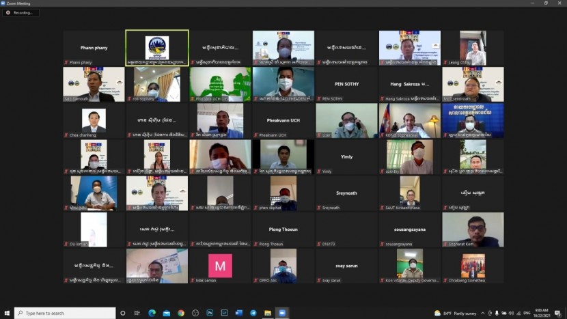
Task: Open Telegram from the taskbar
Action: [x=253, y=313]
